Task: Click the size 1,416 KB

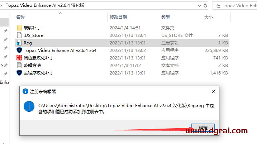Action: (x=219, y=73)
